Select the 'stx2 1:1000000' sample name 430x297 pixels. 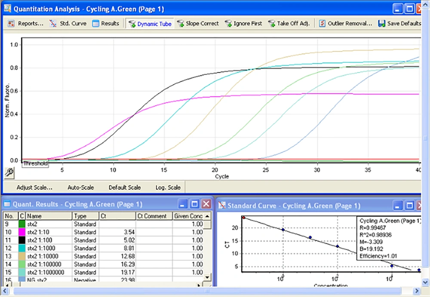[46, 273]
